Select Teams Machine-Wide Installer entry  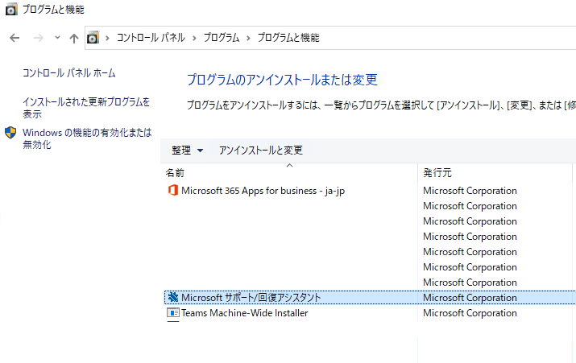370,313
